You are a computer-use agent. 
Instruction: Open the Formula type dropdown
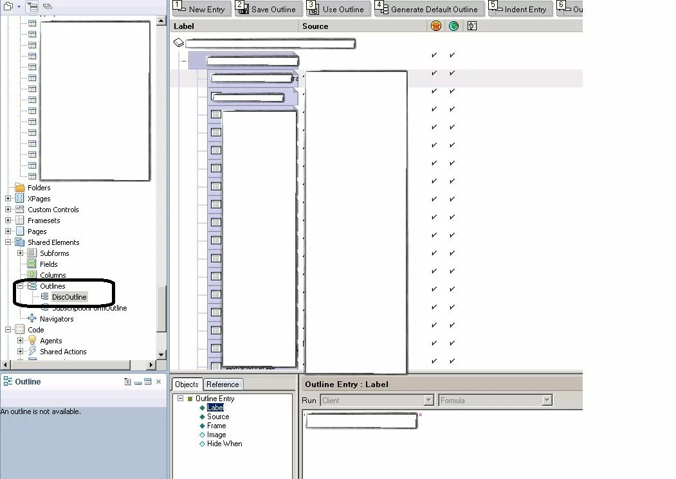coord(547,401)
